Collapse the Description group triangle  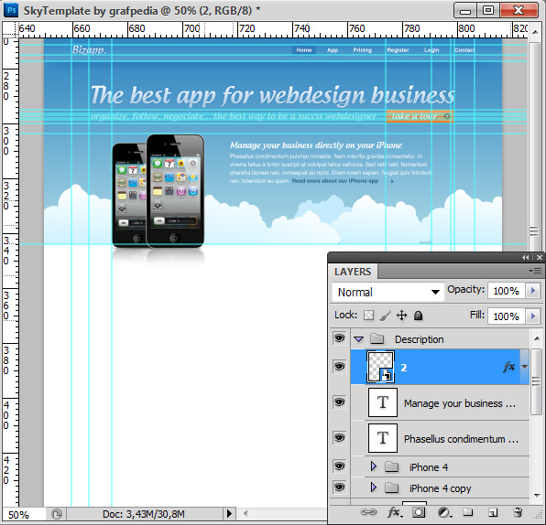click(359, 339)
